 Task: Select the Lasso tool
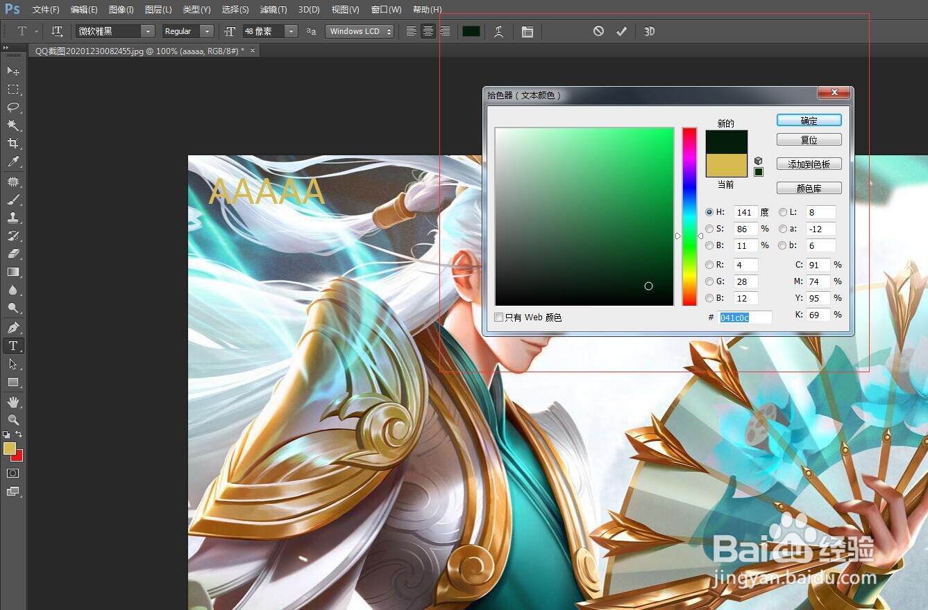pos(13,107)
